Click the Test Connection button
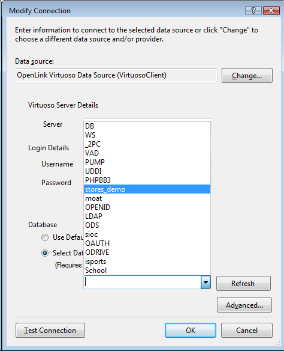This screenshot has height=351, width=284. 50,330
